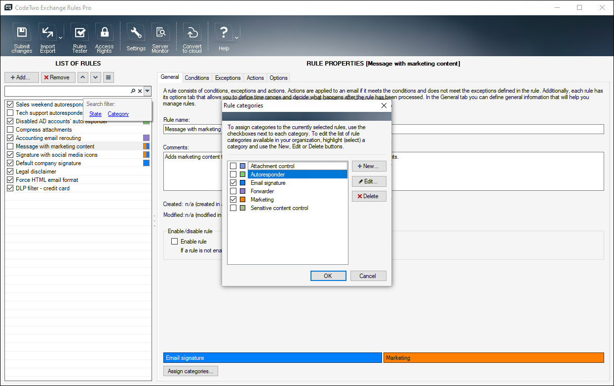Screen dimensions: 614x386
Task: Expand the Import Export dropdown arrow
Action: [x=61, y=38]
